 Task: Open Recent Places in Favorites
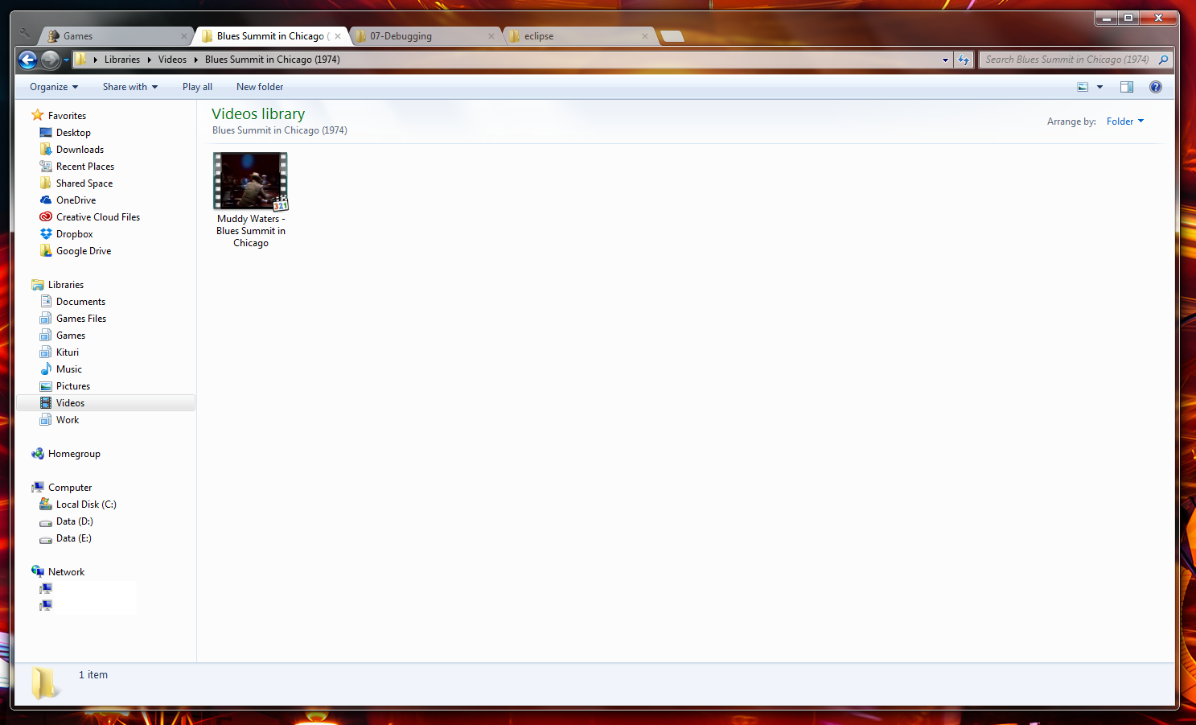tap(85, 167)
